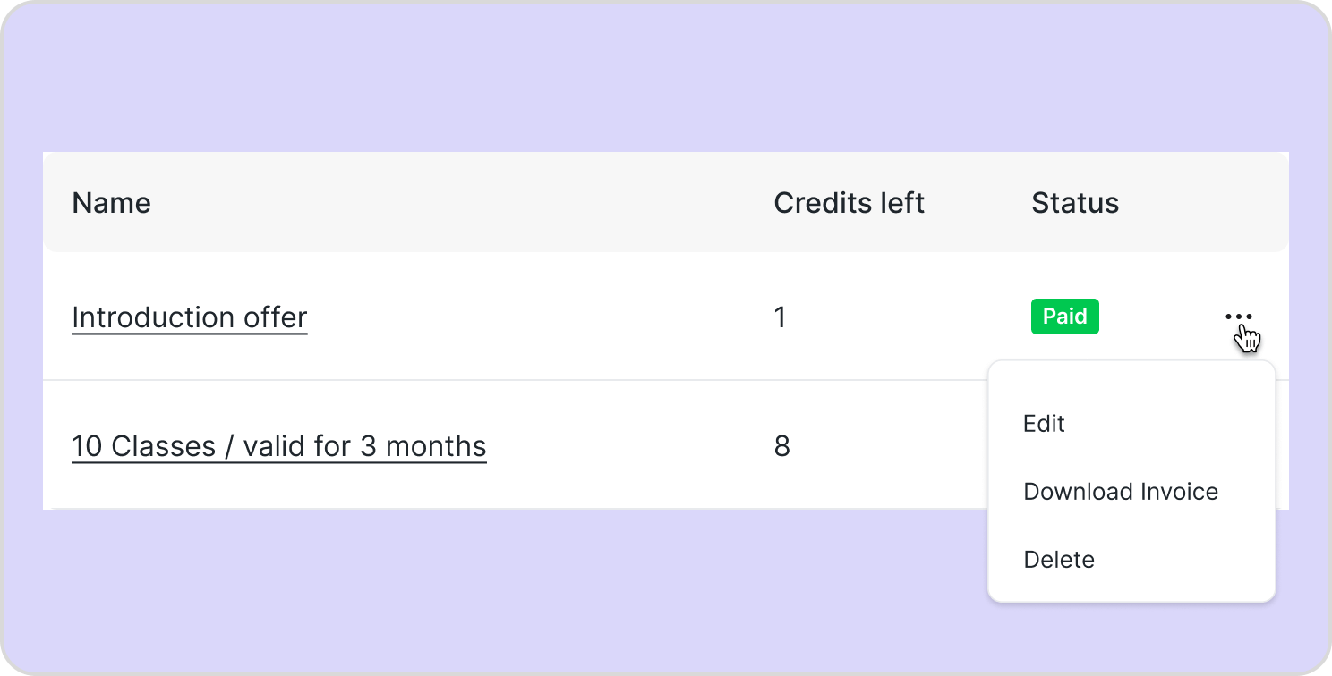Image resolution: width=1332 pixels, height=676 pixels.
Task: Open the three-dot menu for Introduction offer
Action: [1239, 317]
